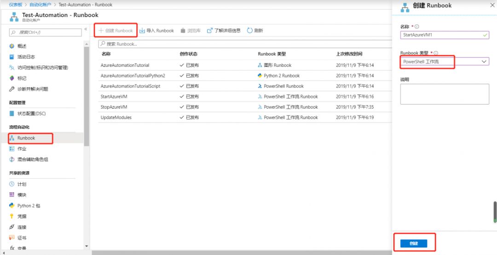Image resolution: width=497 pixels, height=255 pixels.
Task: Click the 导入 Runbook download icon
Action: (x=142, y=31)
